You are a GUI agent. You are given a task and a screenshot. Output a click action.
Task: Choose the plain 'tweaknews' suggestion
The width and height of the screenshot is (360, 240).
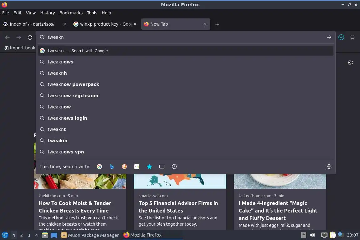point(186,62)
